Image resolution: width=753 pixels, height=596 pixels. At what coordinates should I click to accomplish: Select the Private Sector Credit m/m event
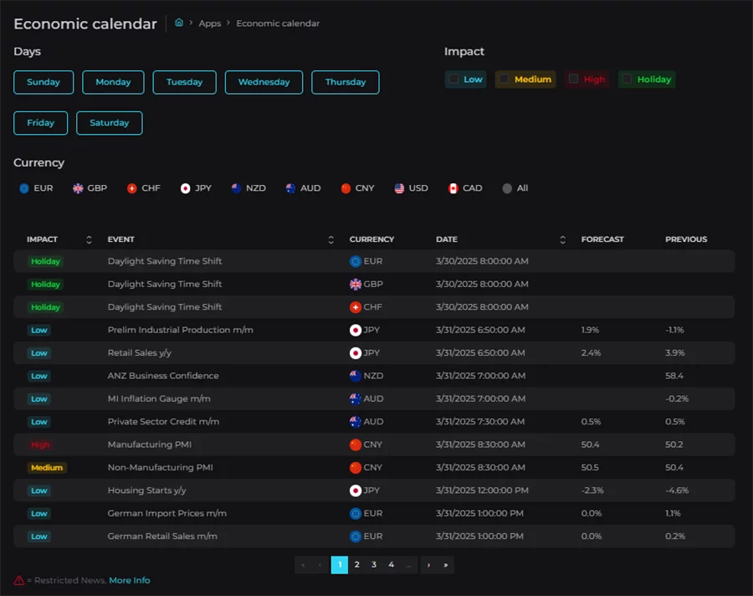click(x=163, y=422)
